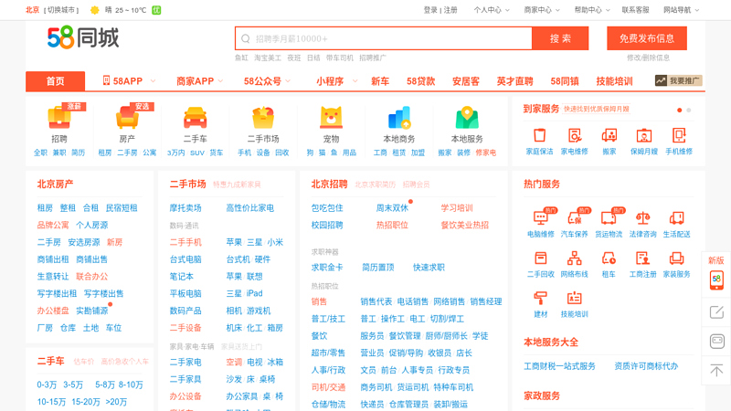Open 法律咨询 scales icon
The height and width of the screenshot is (411, 731).
(643, 217)
